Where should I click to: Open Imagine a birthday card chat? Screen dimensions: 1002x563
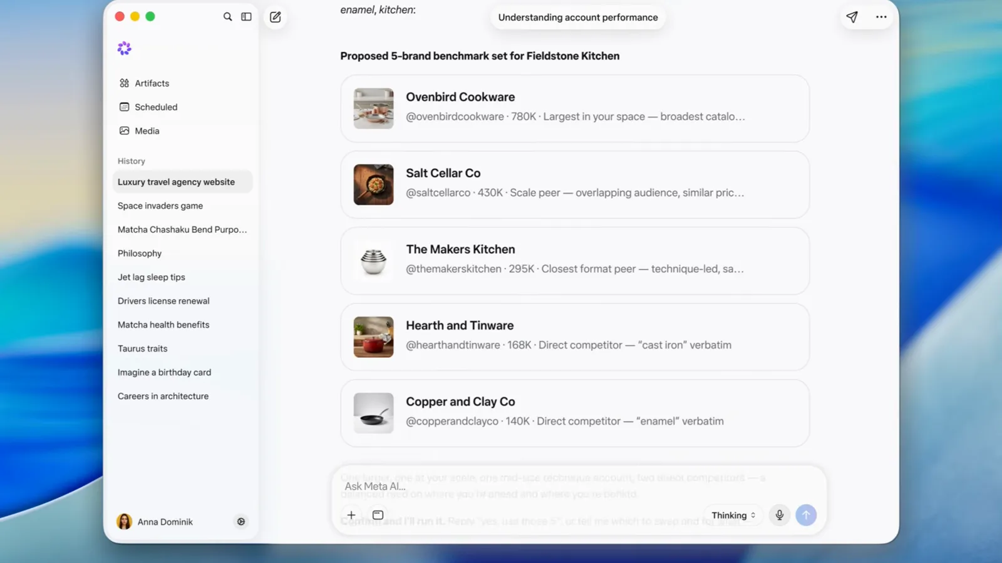pyautogui.click(x=182, y=372)
